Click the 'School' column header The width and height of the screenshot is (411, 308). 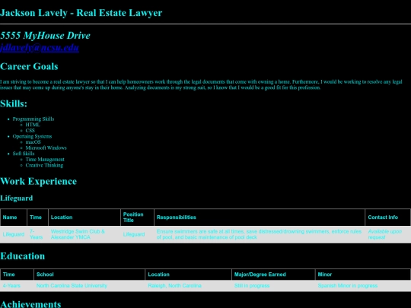coord(89,275)
